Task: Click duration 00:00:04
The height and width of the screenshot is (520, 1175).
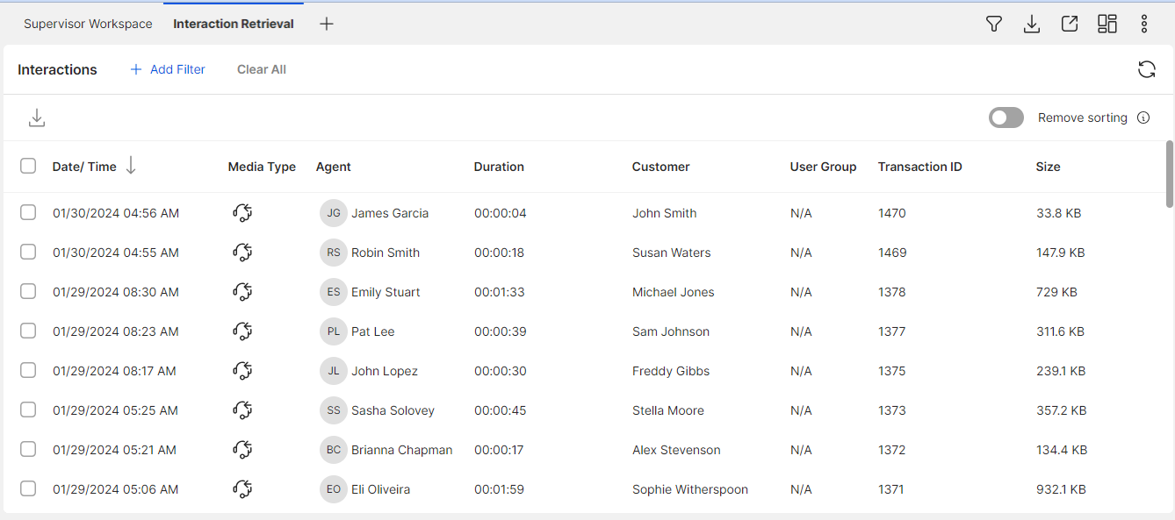Action: tap(501, 213)
